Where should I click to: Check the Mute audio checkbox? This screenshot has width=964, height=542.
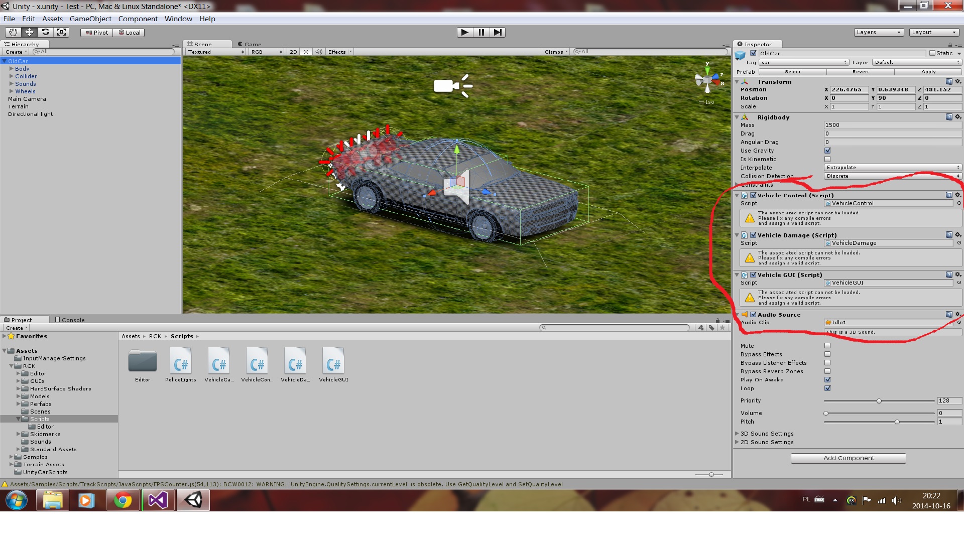pos(827,346)
